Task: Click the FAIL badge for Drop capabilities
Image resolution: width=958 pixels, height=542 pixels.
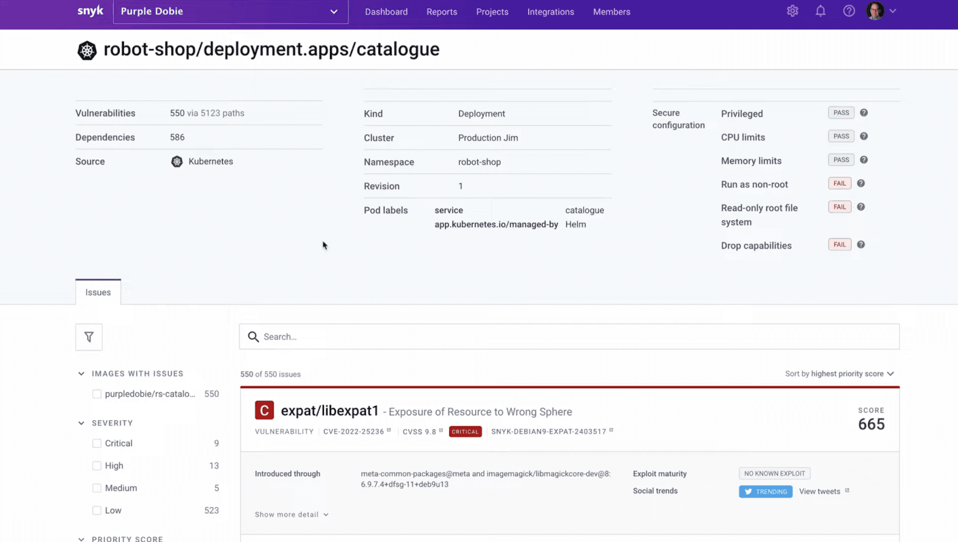Action: (839, 244)
